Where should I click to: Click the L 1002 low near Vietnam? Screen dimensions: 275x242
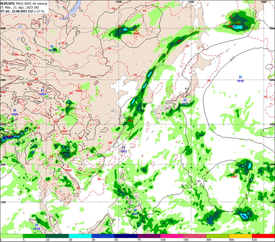[68, 168]
